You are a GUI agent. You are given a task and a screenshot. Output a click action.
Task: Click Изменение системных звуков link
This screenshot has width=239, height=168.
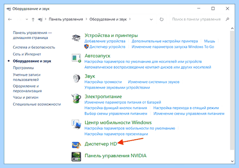pos(154,82)
